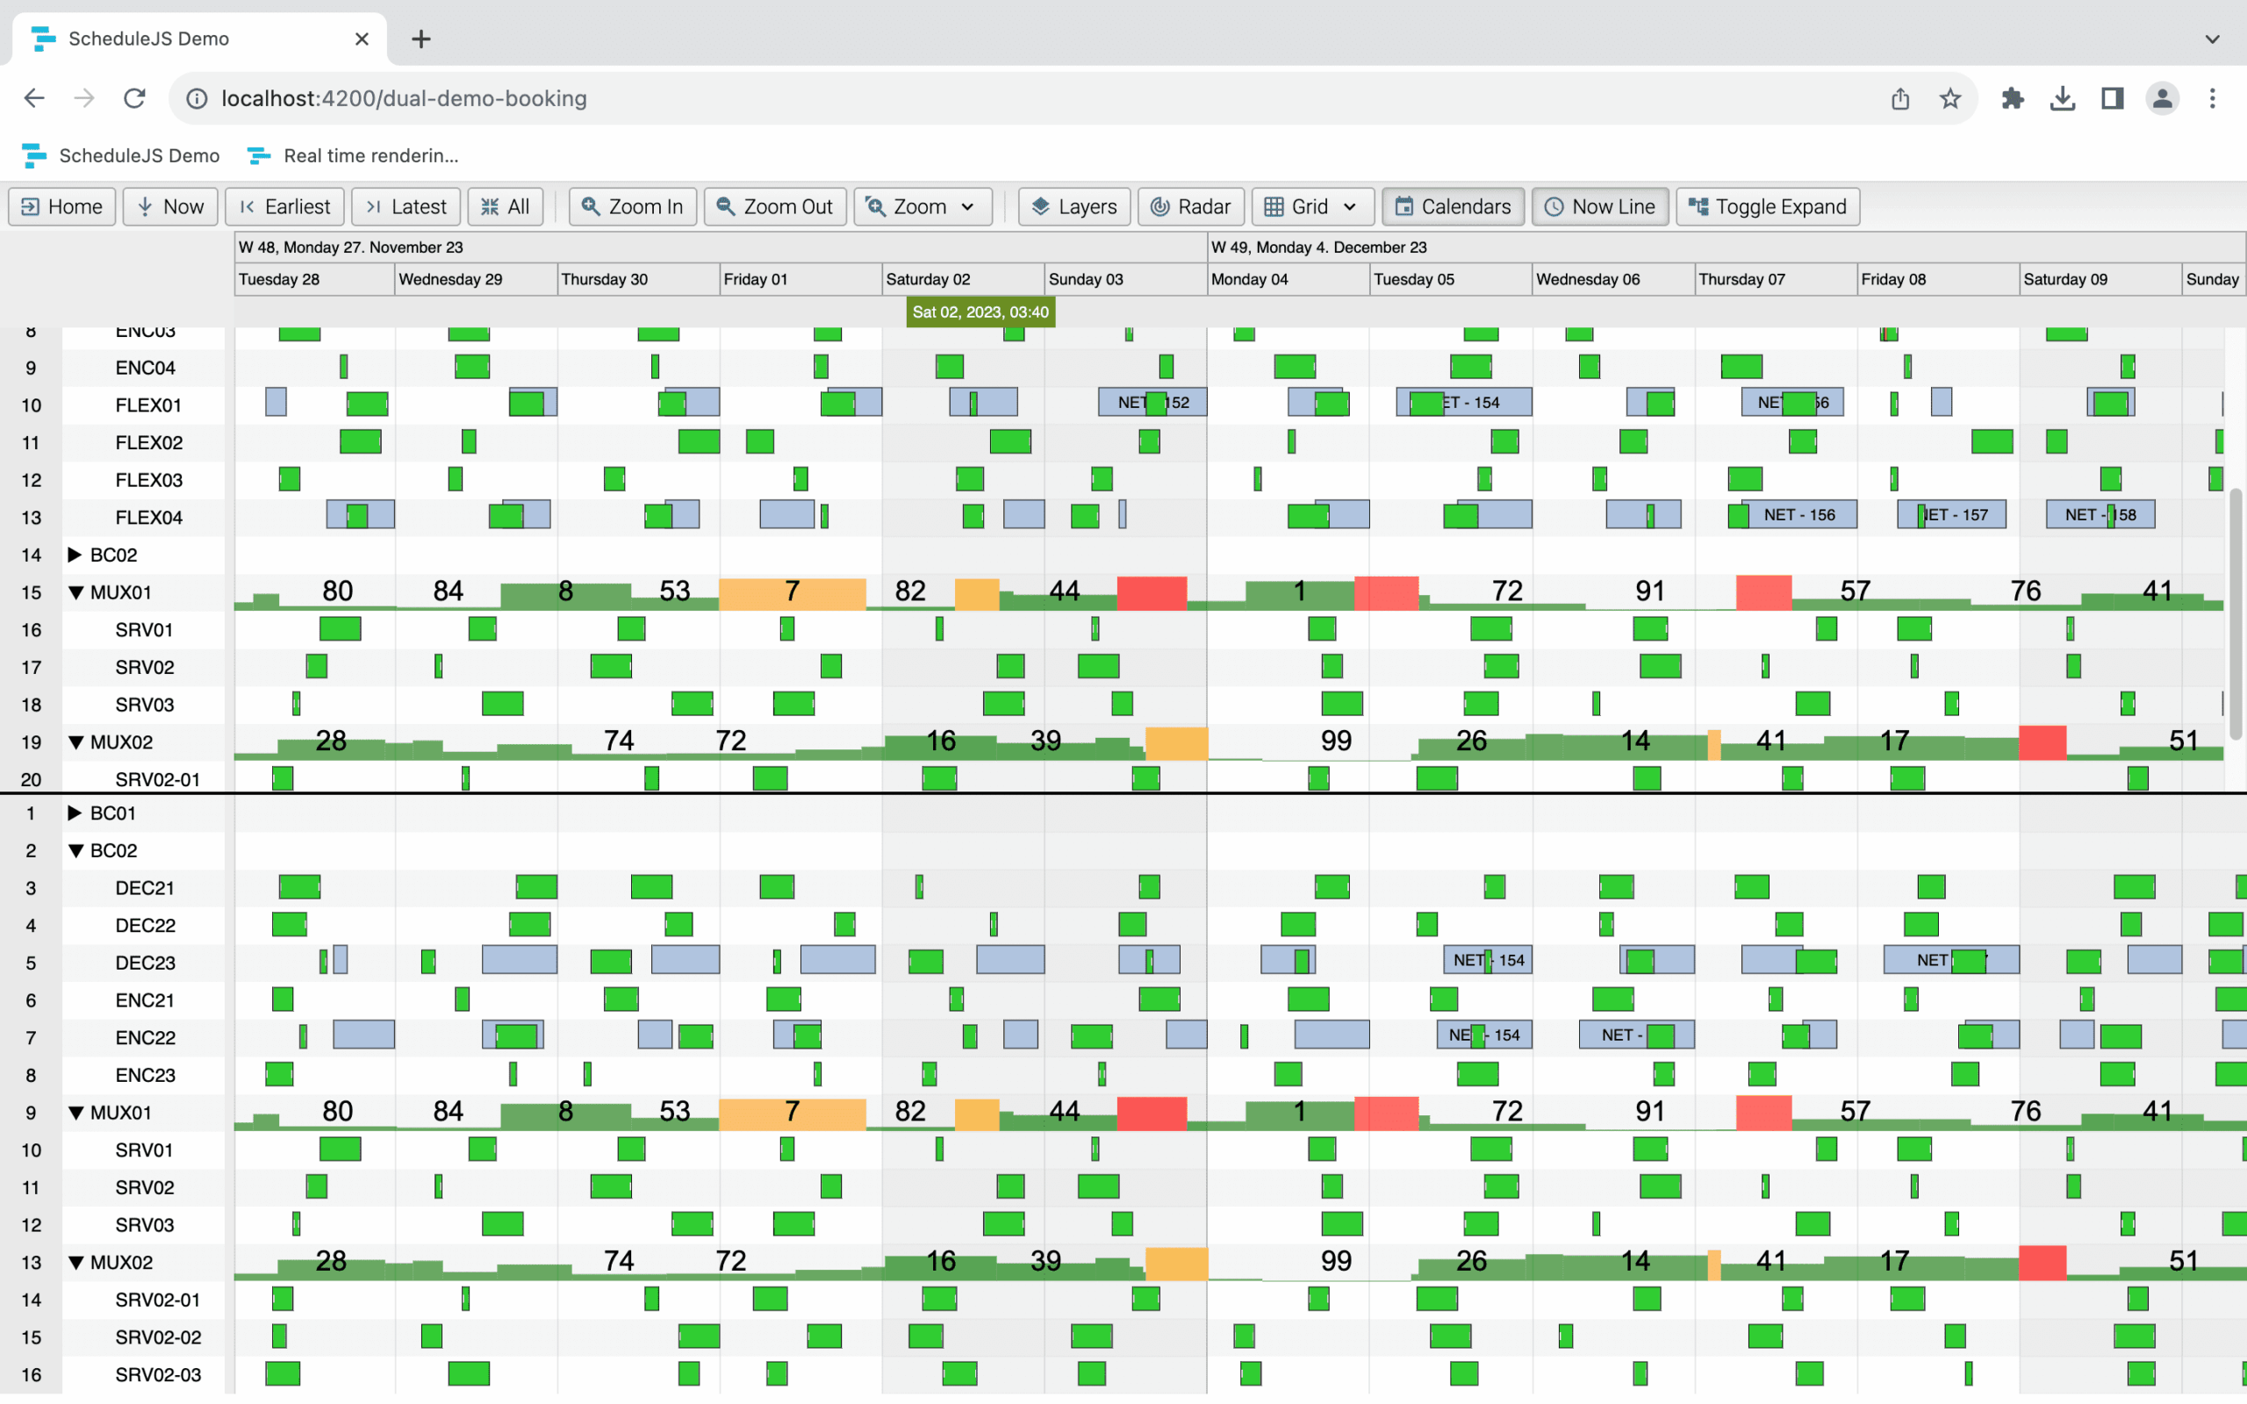This screenshot has height=1404, width=2247.
Task: Click the Calendars icon
Action: tap(1407, 206)
